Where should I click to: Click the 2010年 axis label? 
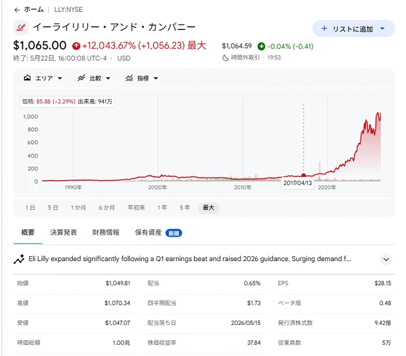pos(242,188)
